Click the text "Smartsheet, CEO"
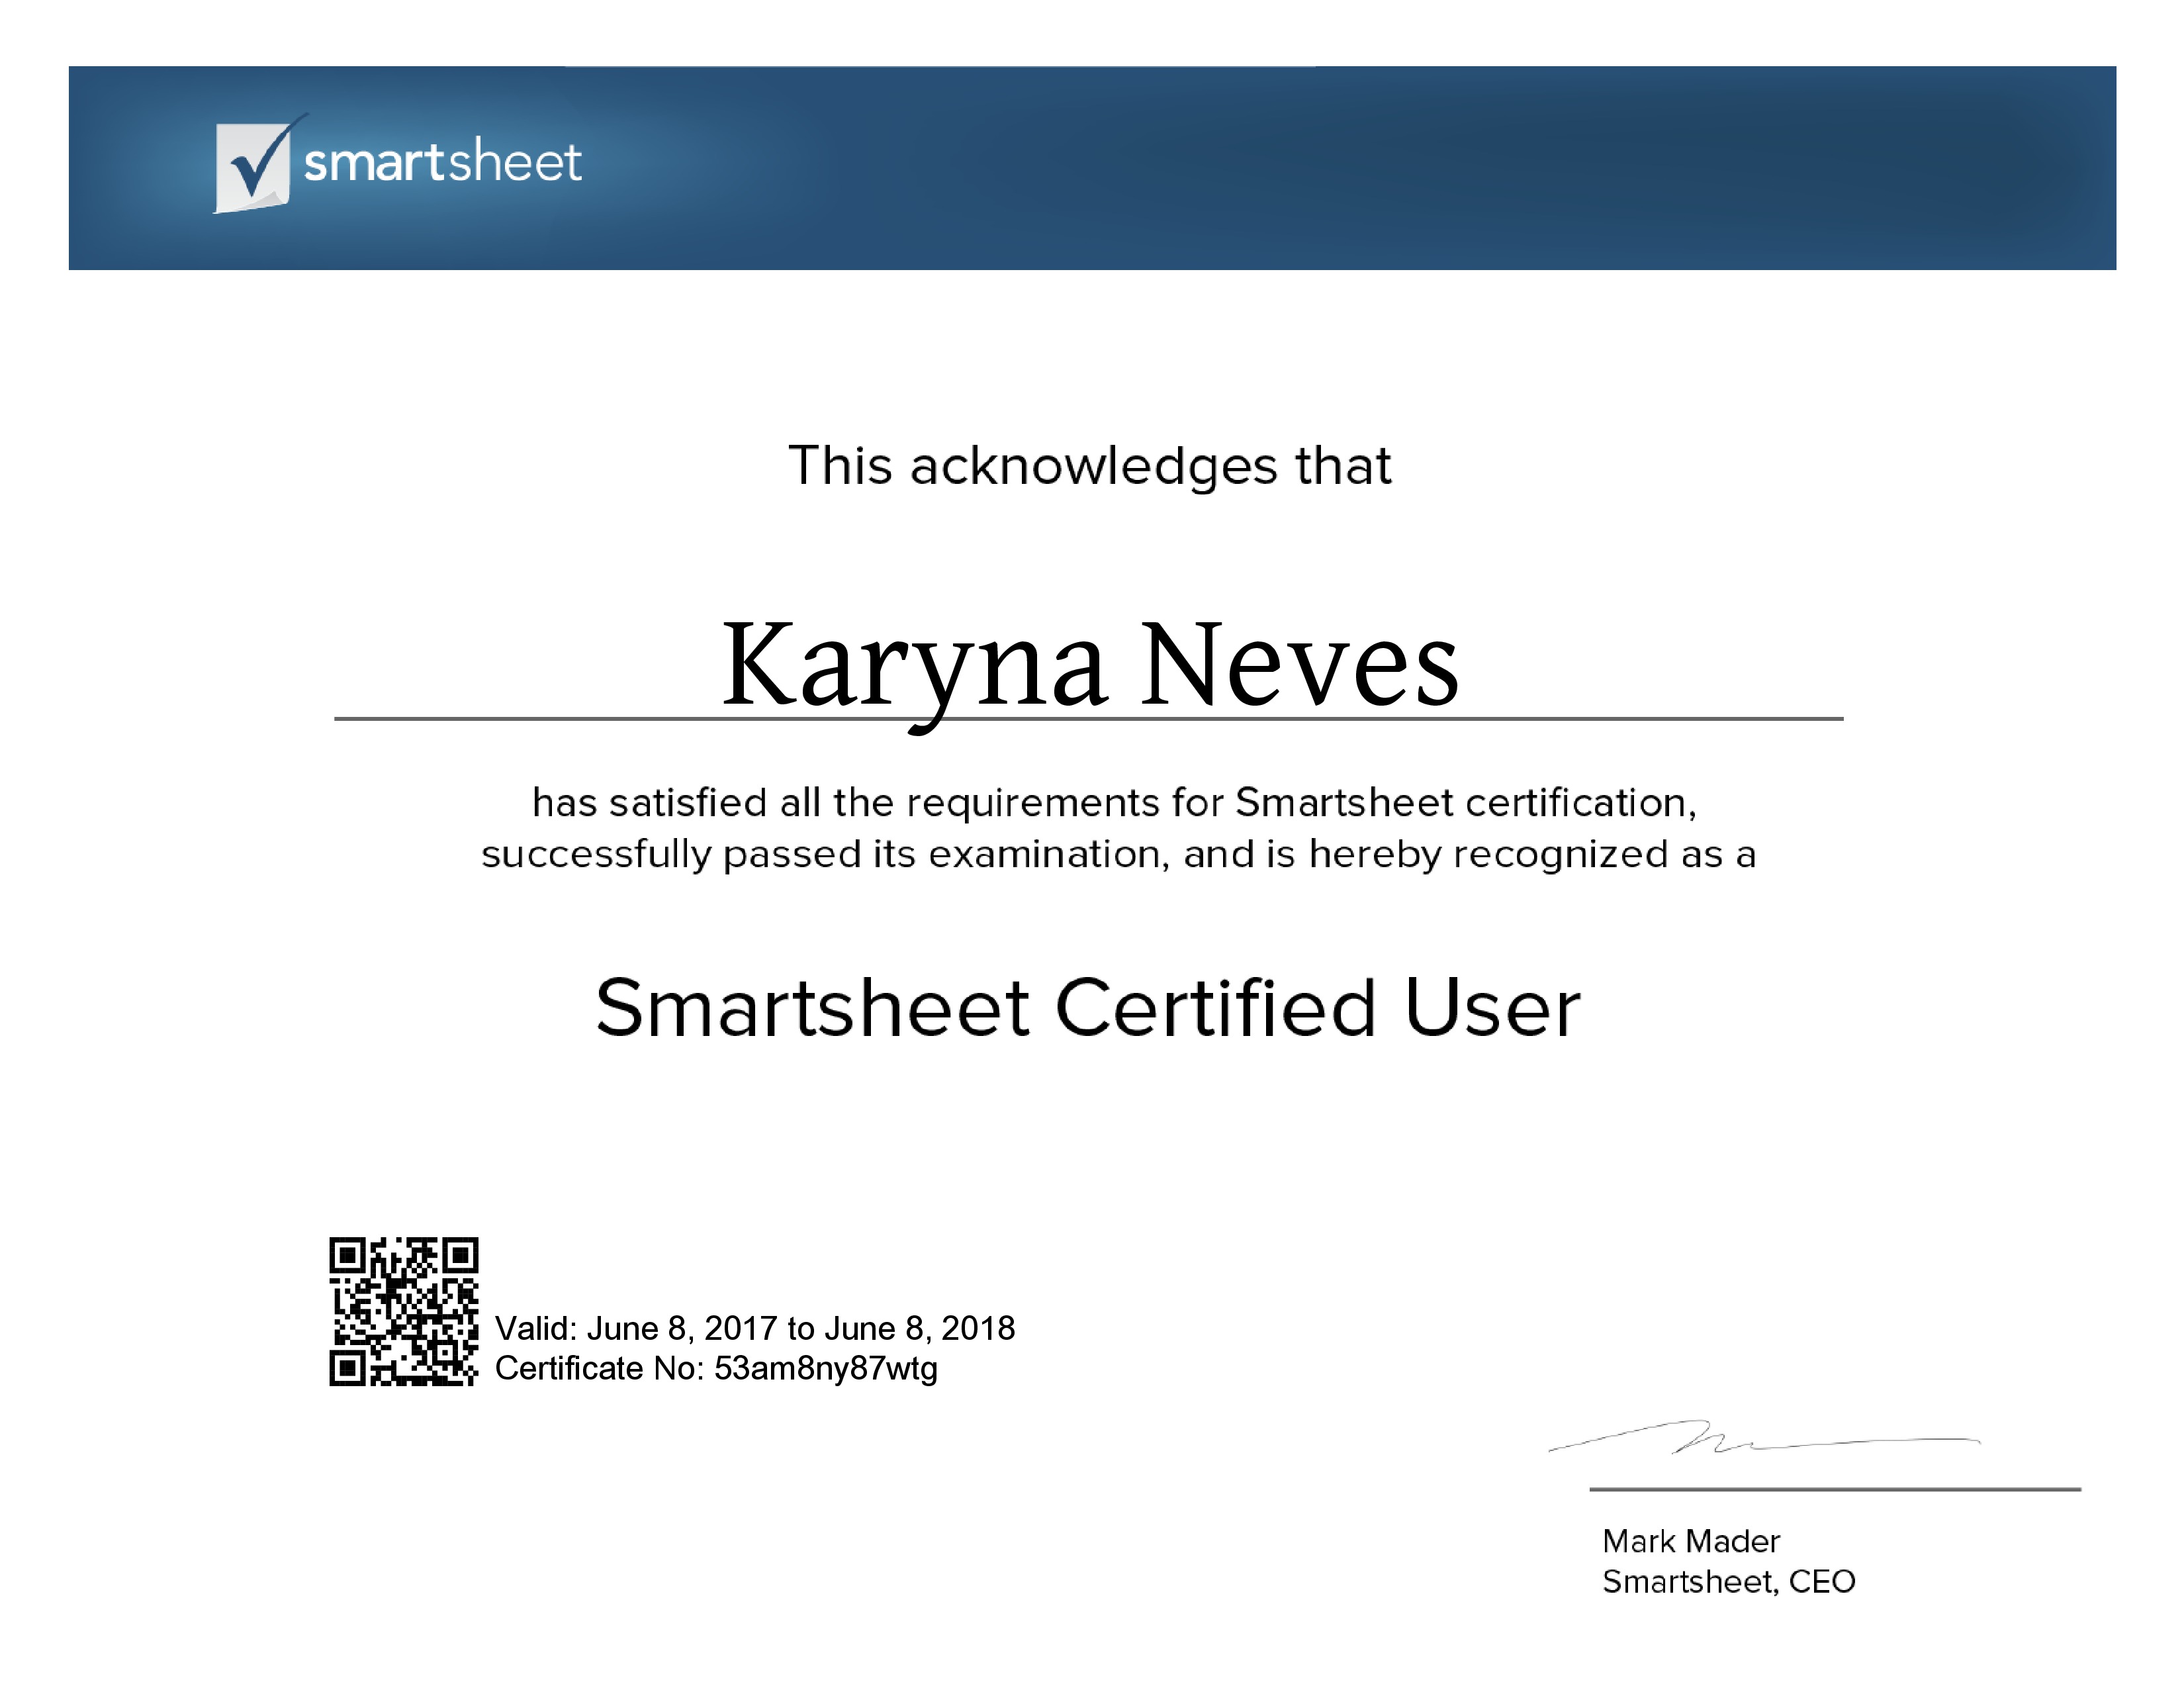This screenshot has width=2184, height=1688. tap(1728, 1581)
